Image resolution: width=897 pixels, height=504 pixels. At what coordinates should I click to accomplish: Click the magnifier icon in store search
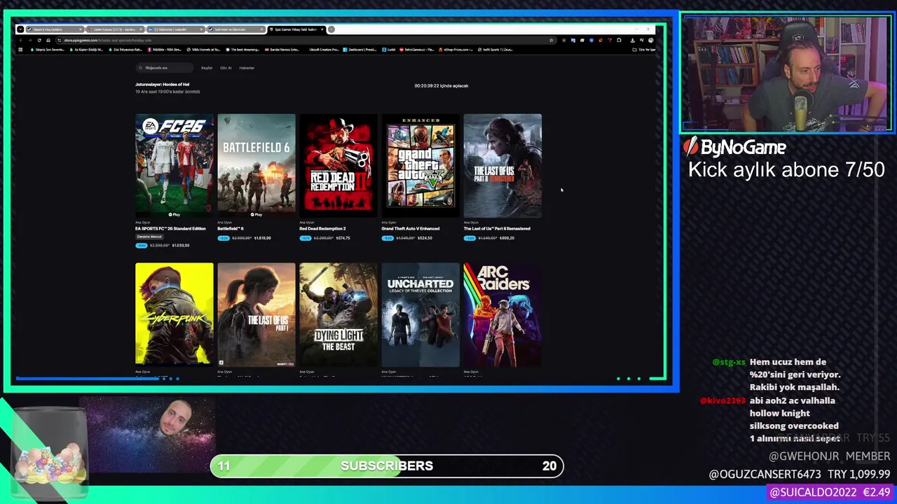141,68
